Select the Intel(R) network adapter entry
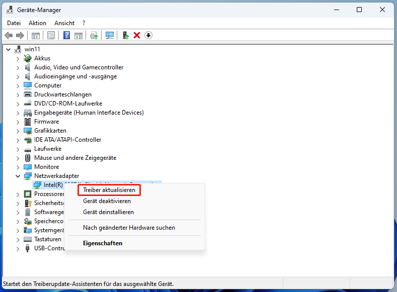The width and height of the screenshot is (397, 292). coord(53,185)
